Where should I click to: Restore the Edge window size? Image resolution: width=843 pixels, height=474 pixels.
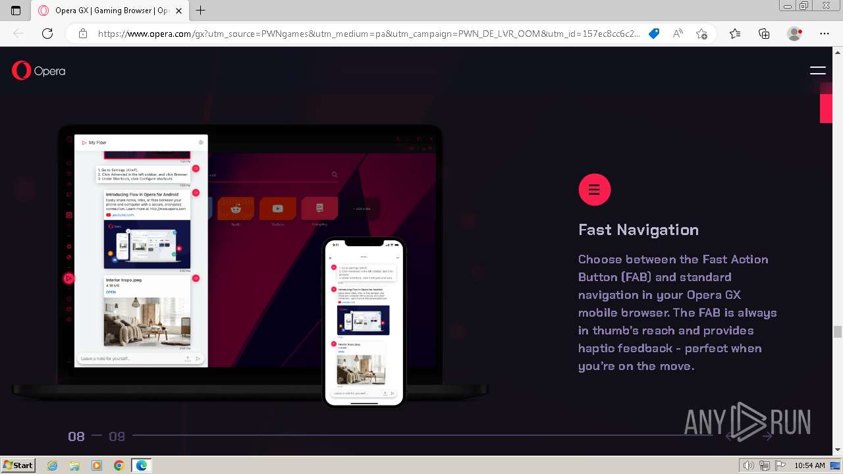tap(803, 5)
